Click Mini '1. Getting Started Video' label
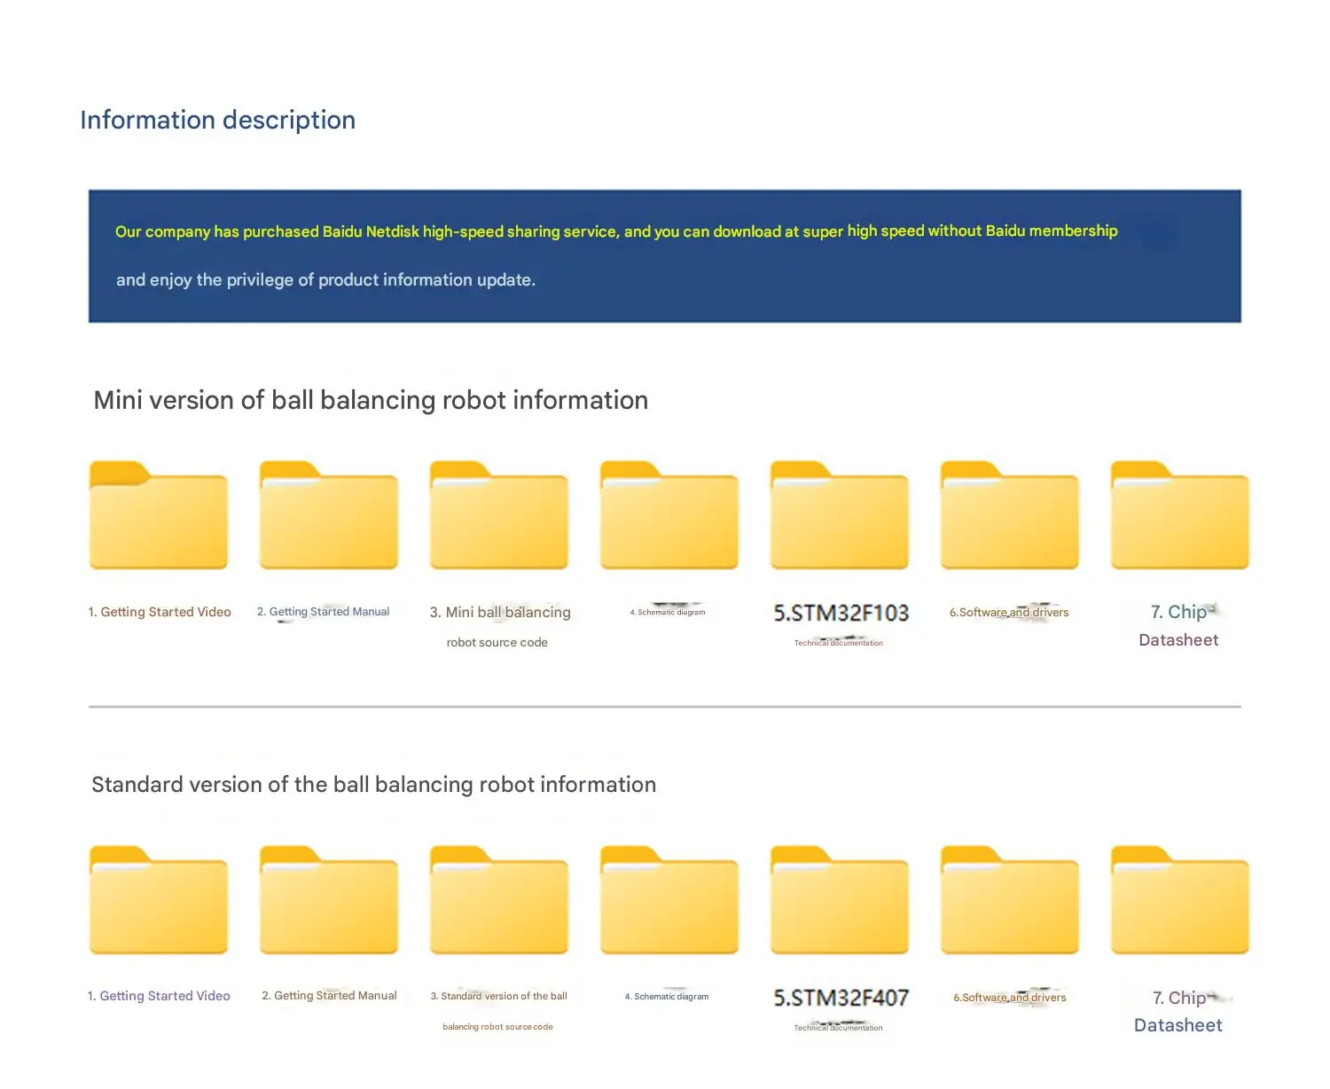The width and height of the screenshot is (1330, 1089). (160, 612)
